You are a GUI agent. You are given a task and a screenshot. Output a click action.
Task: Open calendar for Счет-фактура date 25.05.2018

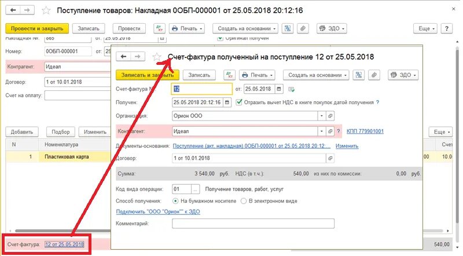[279, 89]
